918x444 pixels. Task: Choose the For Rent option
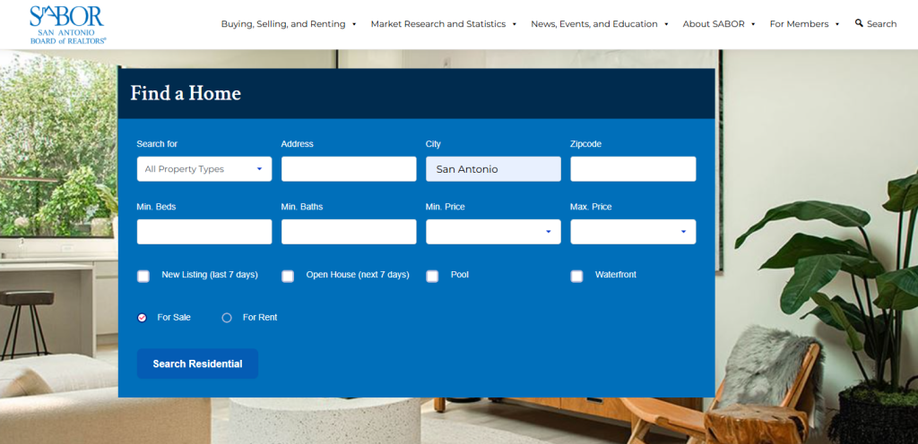(x=227, y=318)
